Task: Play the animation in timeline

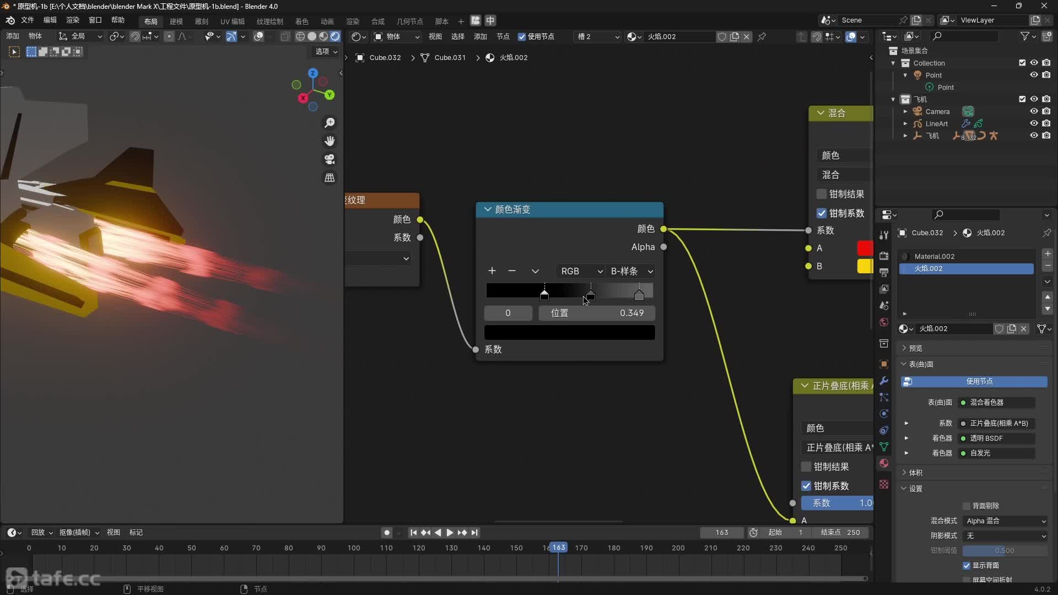Action: click(450, 533)
